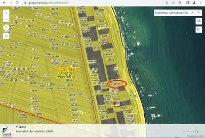The height and width of the screenshot is (138, 205).
Task: Select parcel 112044 on the map
Action: [x=56, y=57]
